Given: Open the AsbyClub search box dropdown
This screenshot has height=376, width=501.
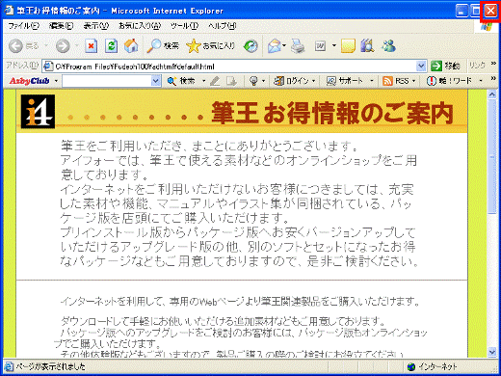Looking at the screenshot, I should [x=156, y=81].
